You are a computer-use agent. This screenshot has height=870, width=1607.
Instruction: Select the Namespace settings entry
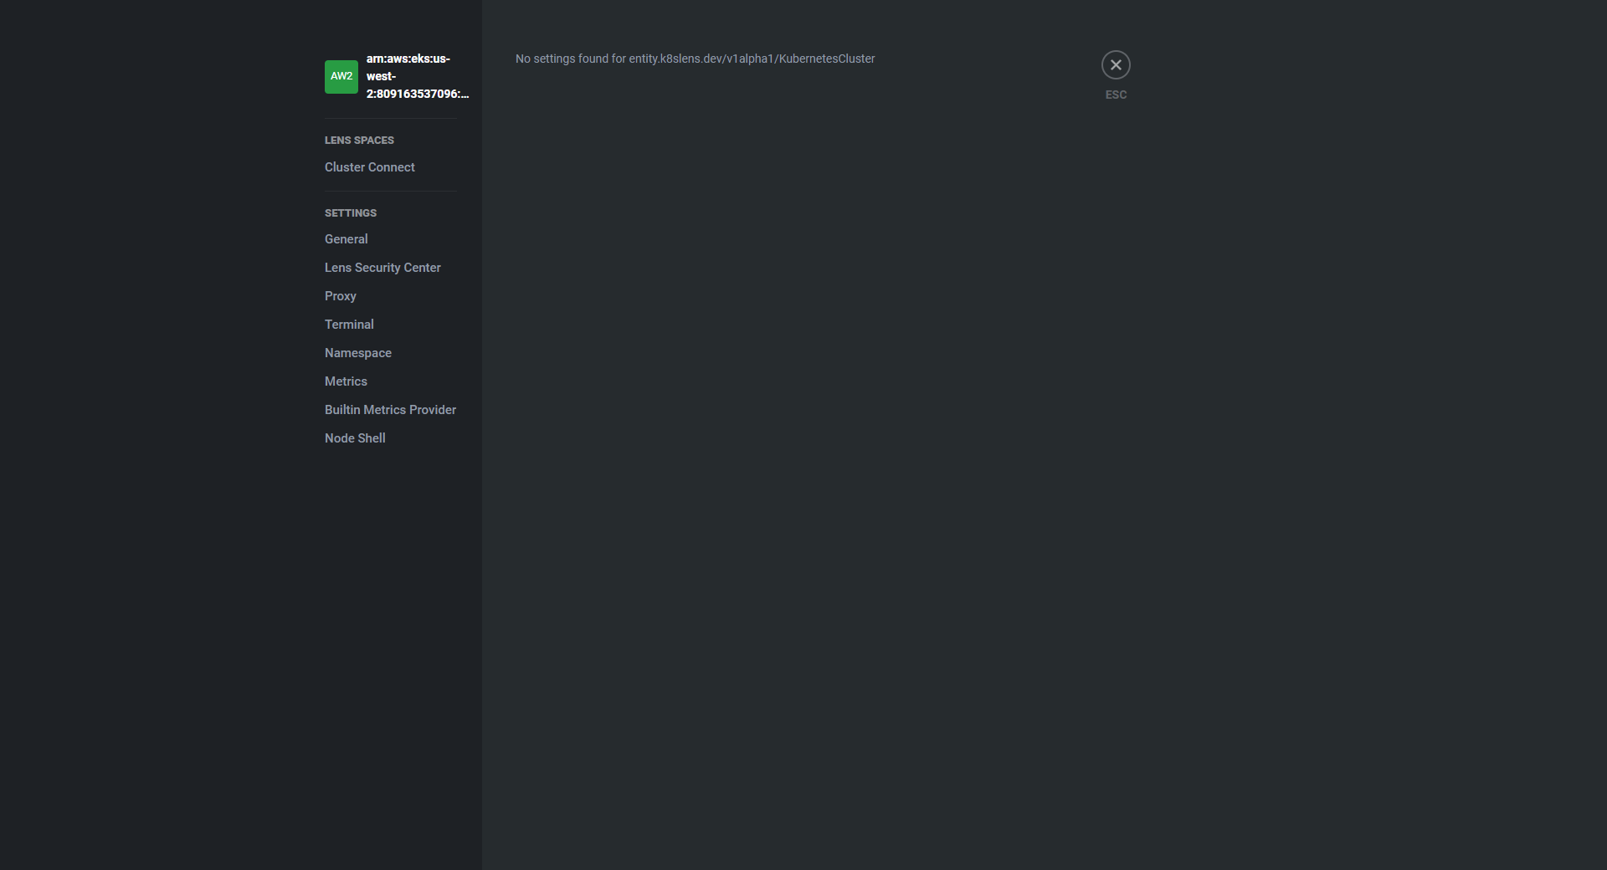pos(357,353)
